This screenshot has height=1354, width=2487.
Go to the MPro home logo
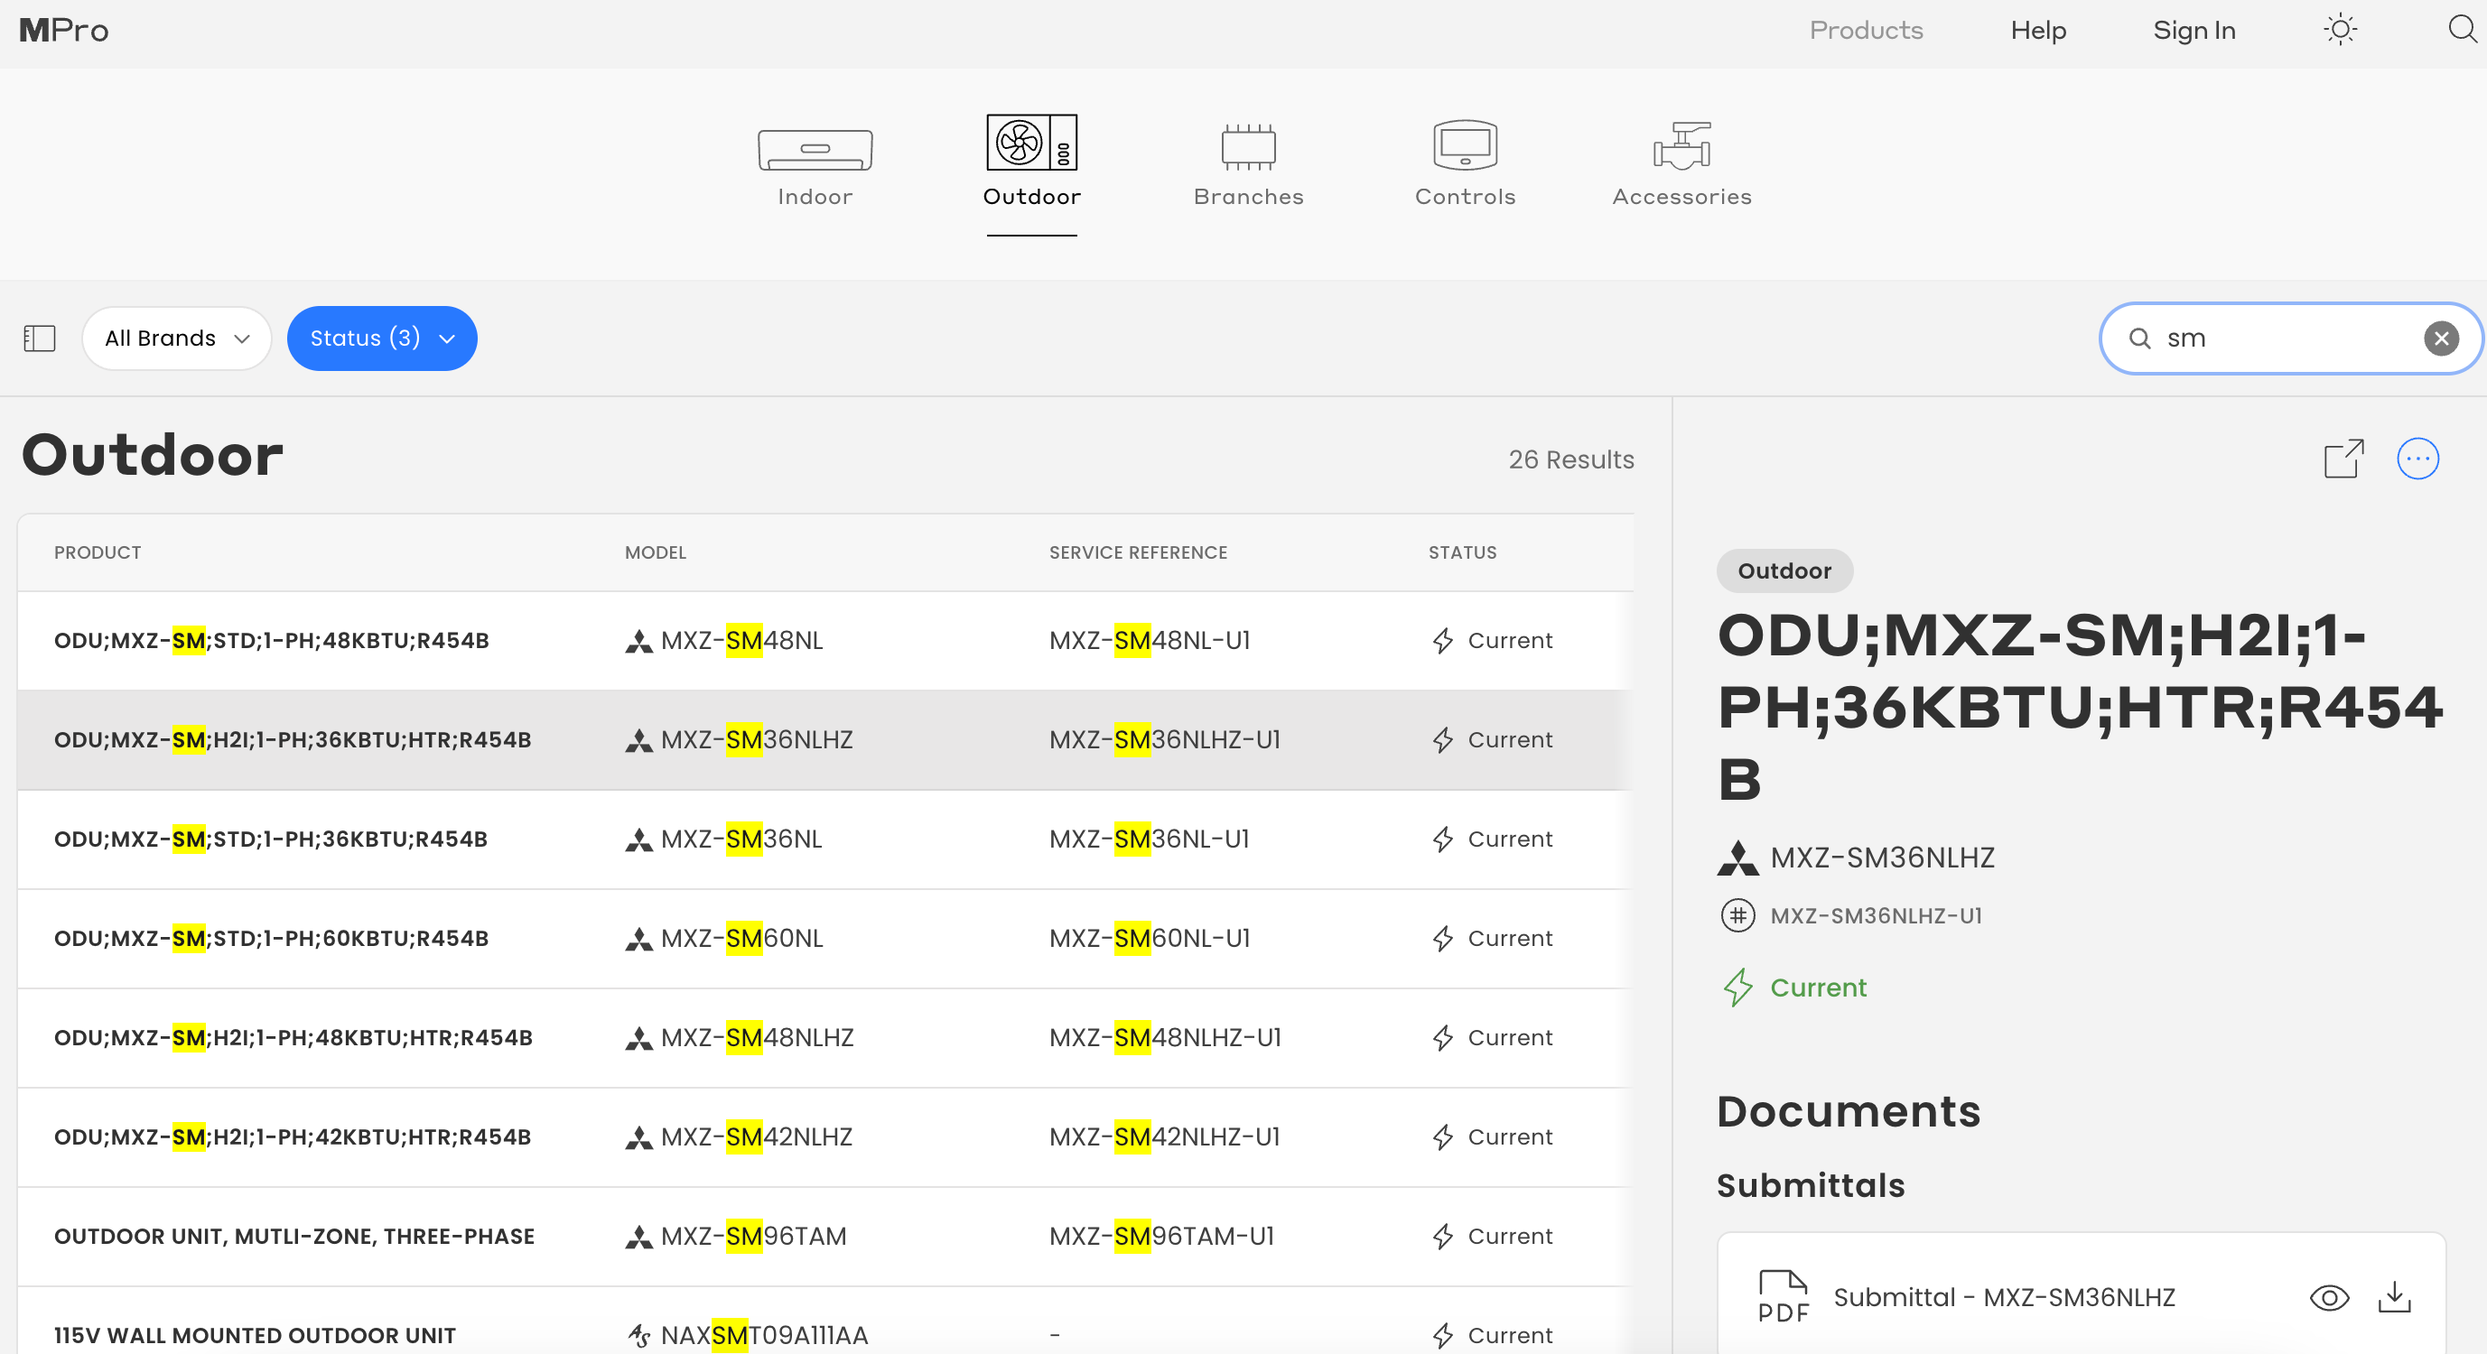(x=64, y=30)
